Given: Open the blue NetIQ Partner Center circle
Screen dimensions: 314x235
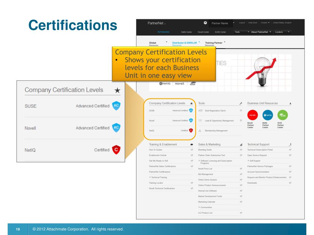Looking at the screenshot, I should pyautogui.click(x=267, y=115).
